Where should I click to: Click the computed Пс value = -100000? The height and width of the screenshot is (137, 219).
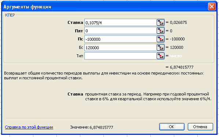[175, 39]
